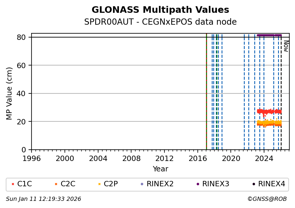Click the yellow C2P legend marker

[x=99, y=184]
